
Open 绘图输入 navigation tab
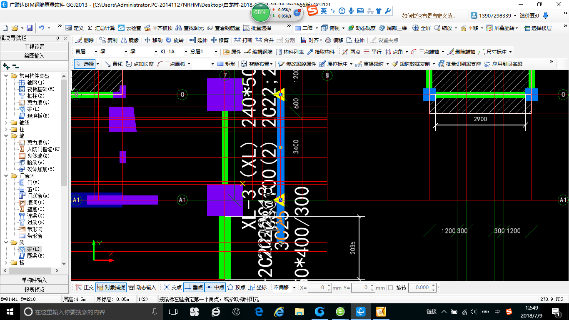point(34,55)
